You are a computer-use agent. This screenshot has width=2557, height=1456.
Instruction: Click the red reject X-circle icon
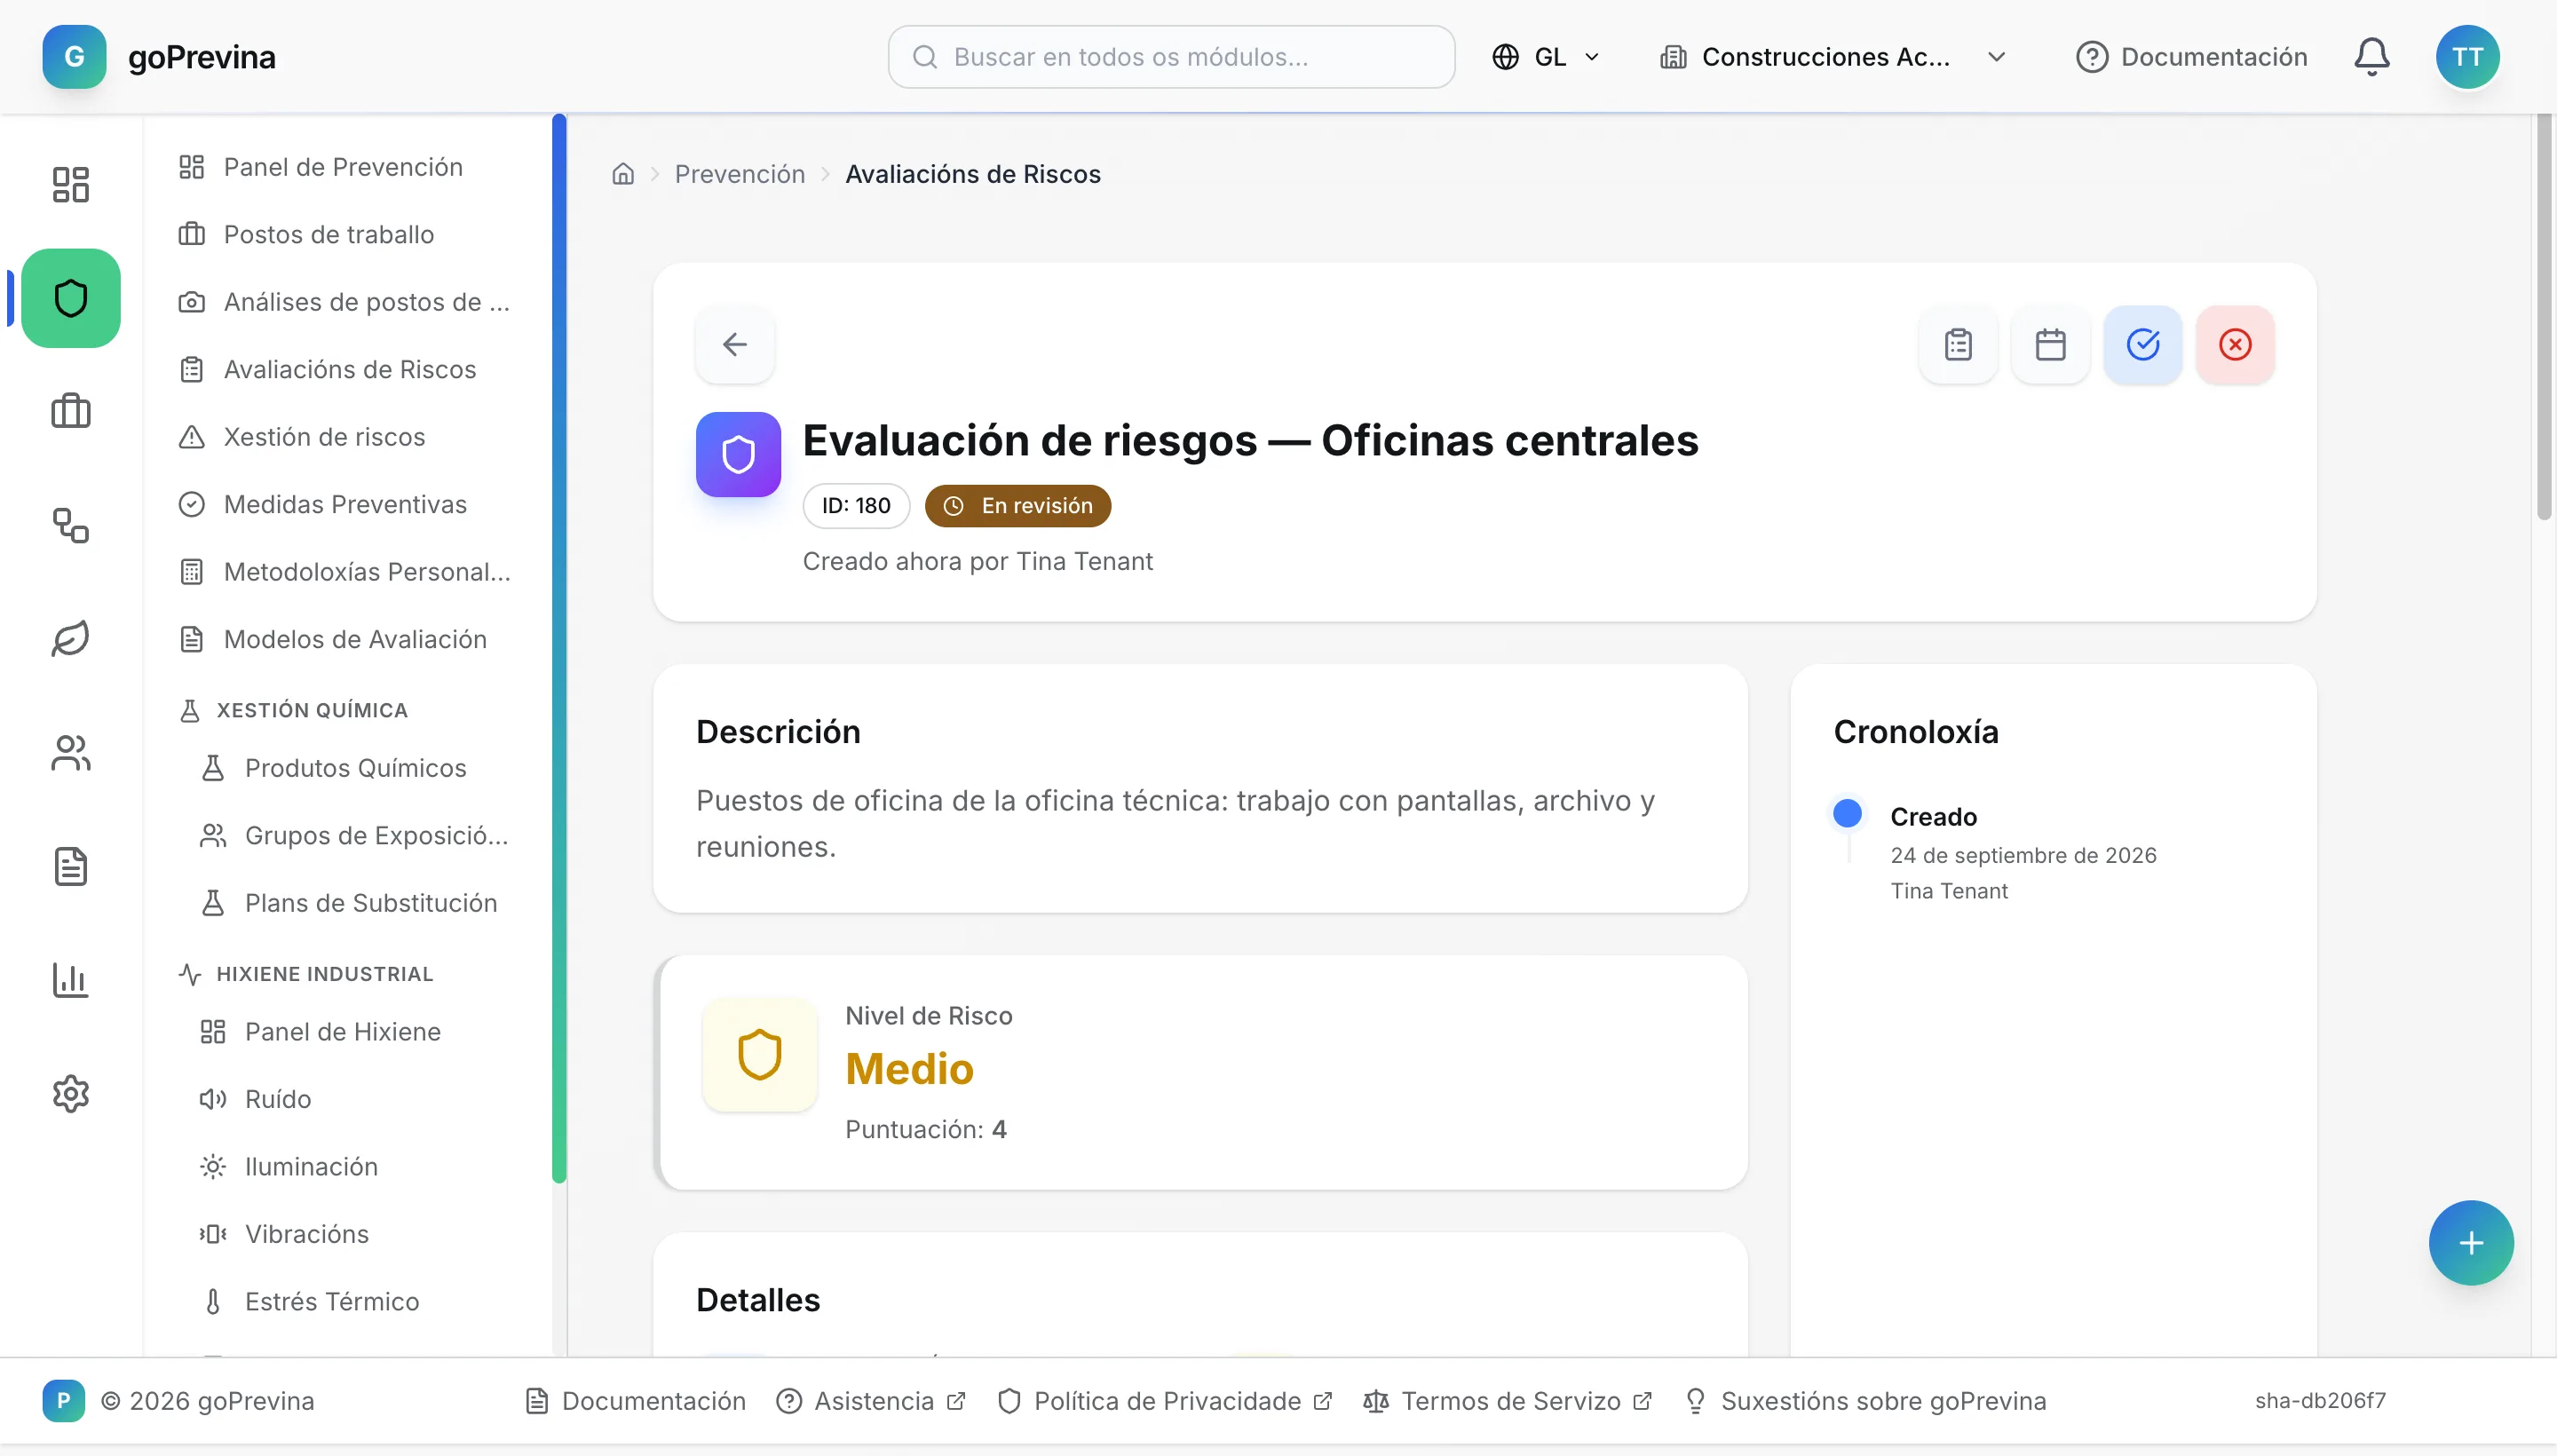(2235, 344)
